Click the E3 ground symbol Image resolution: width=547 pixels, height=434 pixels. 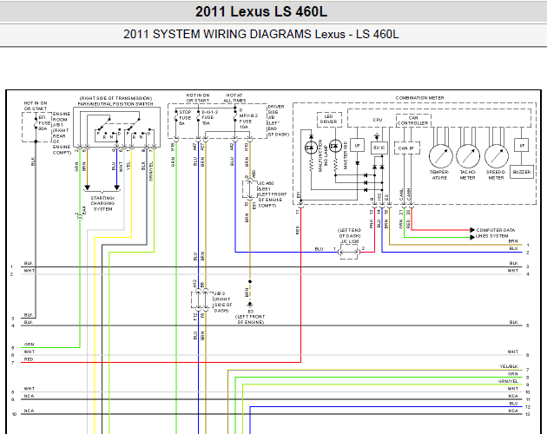click(x=250, y=305)
